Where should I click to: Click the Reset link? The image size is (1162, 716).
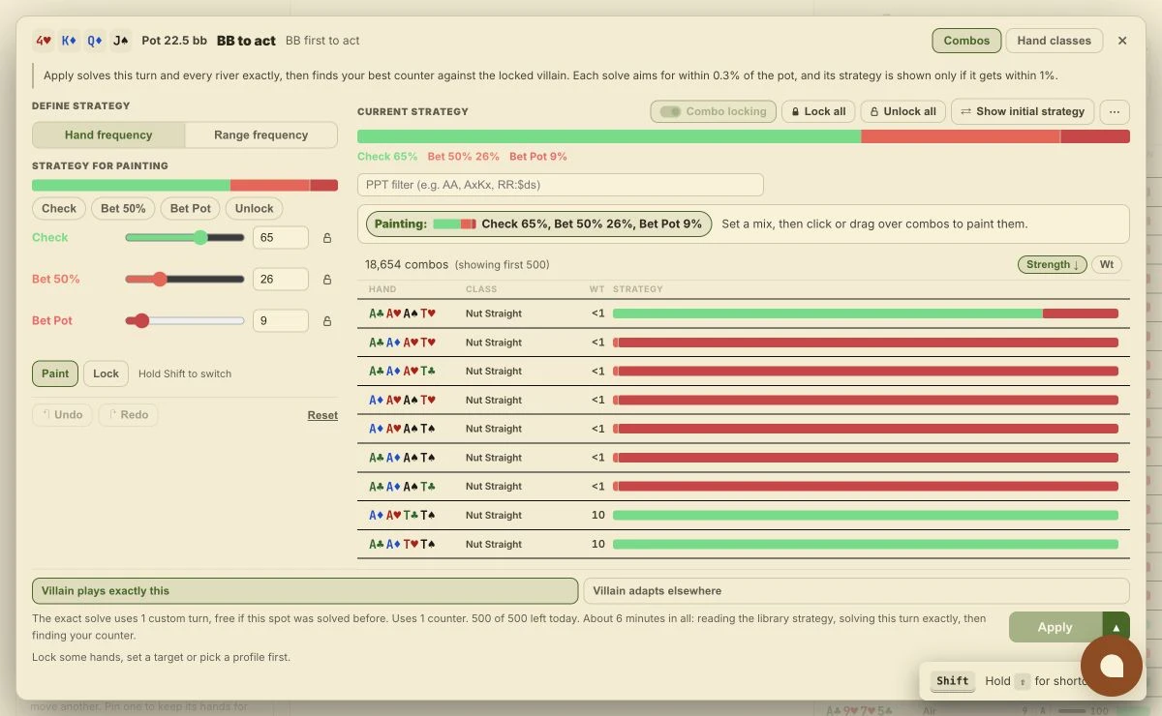pyautogui.click(x=322, y=415)
